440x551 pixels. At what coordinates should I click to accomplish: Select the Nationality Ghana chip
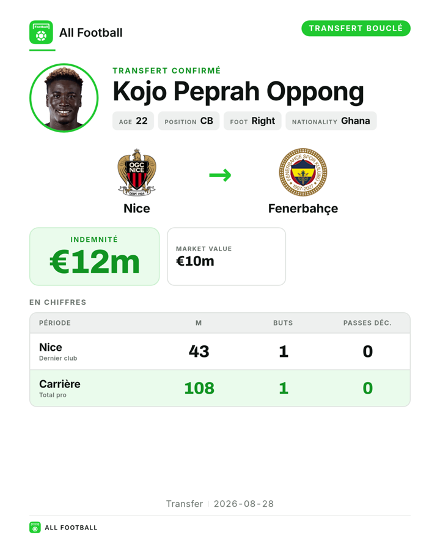tap(331, 121)
